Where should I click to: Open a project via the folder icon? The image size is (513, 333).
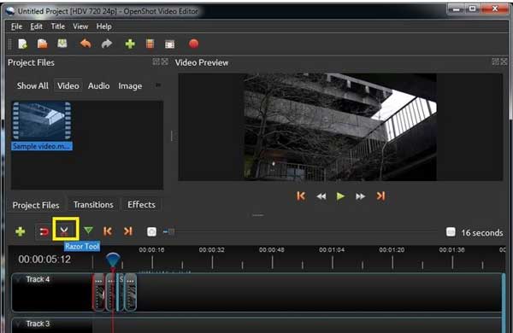click(42, 44)
